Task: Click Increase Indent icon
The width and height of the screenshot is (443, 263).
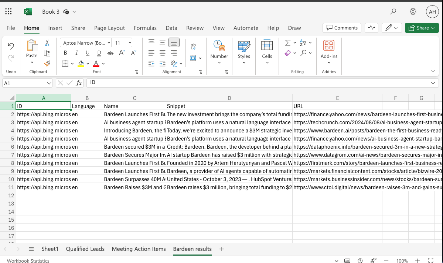Action: pos(163,63)
